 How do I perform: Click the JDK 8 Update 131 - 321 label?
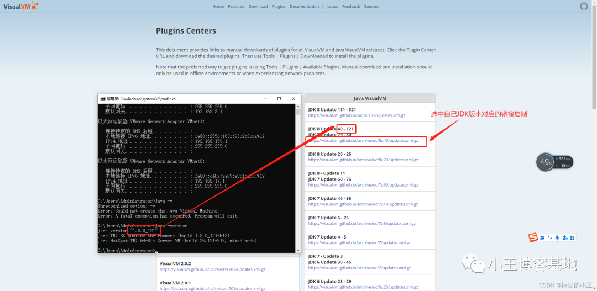331,109
